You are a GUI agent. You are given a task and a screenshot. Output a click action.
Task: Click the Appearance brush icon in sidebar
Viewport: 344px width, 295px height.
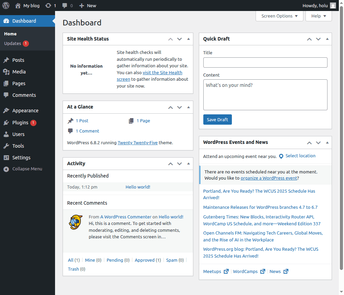click(6, 111)
